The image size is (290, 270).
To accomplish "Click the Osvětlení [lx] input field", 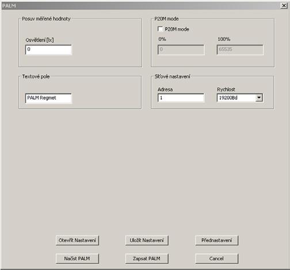I will tap(49, 50).
